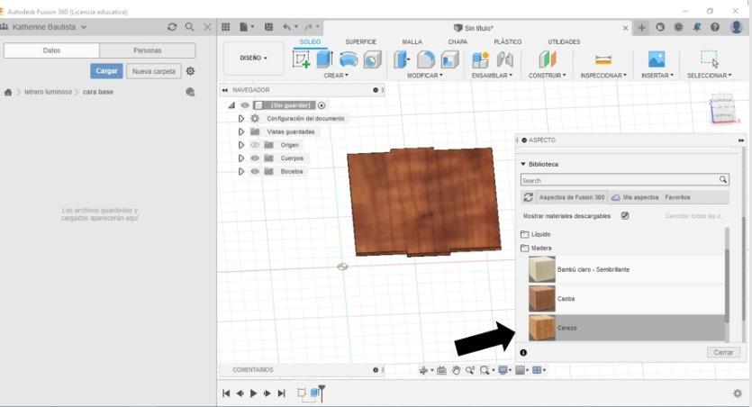The width and height of the screenshot is (752, 407).
Task: Open the Viewports layout menu
Action: pyautogui.click(x=539, y=370)
